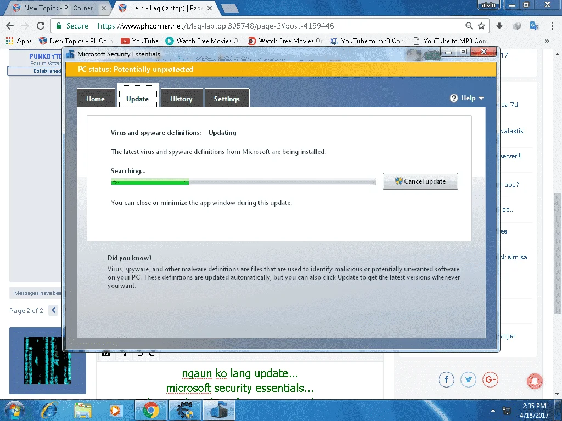
Task: Share on Google Plus with the round icon
Action: 490,379
